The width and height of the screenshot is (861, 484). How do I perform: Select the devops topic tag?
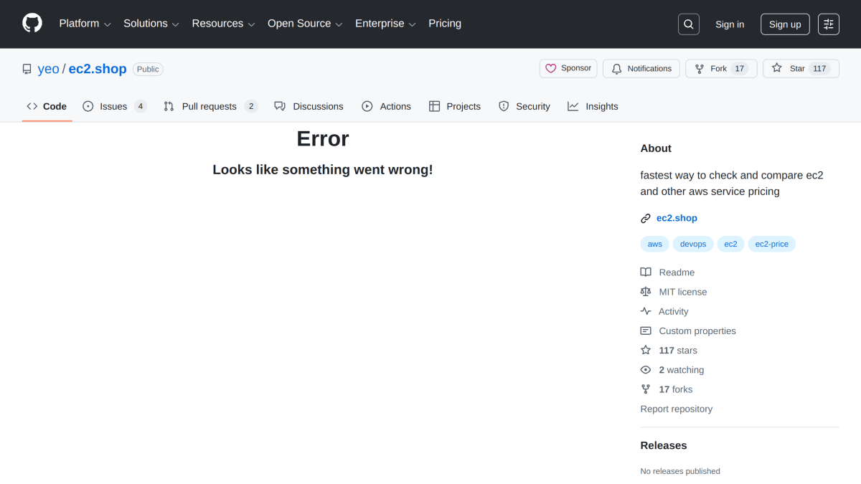click(693, 245)
